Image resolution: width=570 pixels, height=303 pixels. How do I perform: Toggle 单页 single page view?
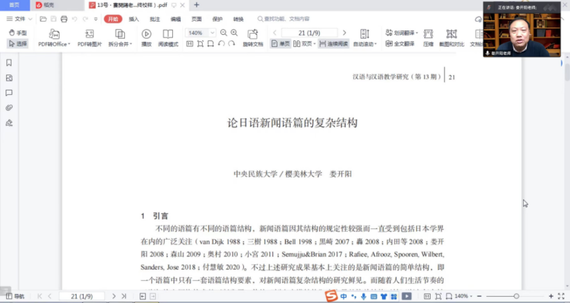[280, 43]
